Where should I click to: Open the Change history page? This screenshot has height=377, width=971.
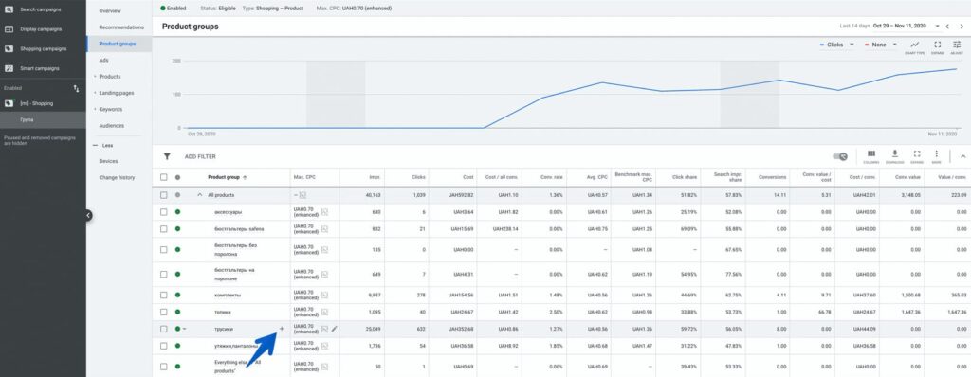(x=117, y=178)
